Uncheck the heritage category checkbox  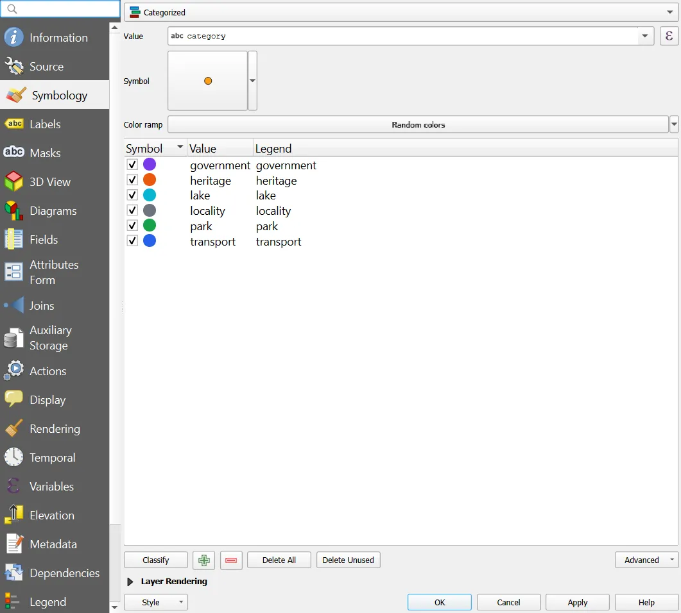132,180
